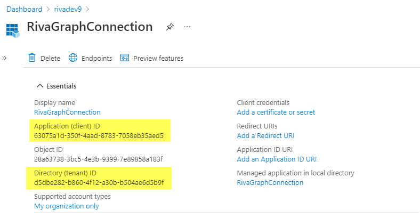Click Add a certificate or secret
The width and height of the screenshot is (420, 218).
click(276, 112)
